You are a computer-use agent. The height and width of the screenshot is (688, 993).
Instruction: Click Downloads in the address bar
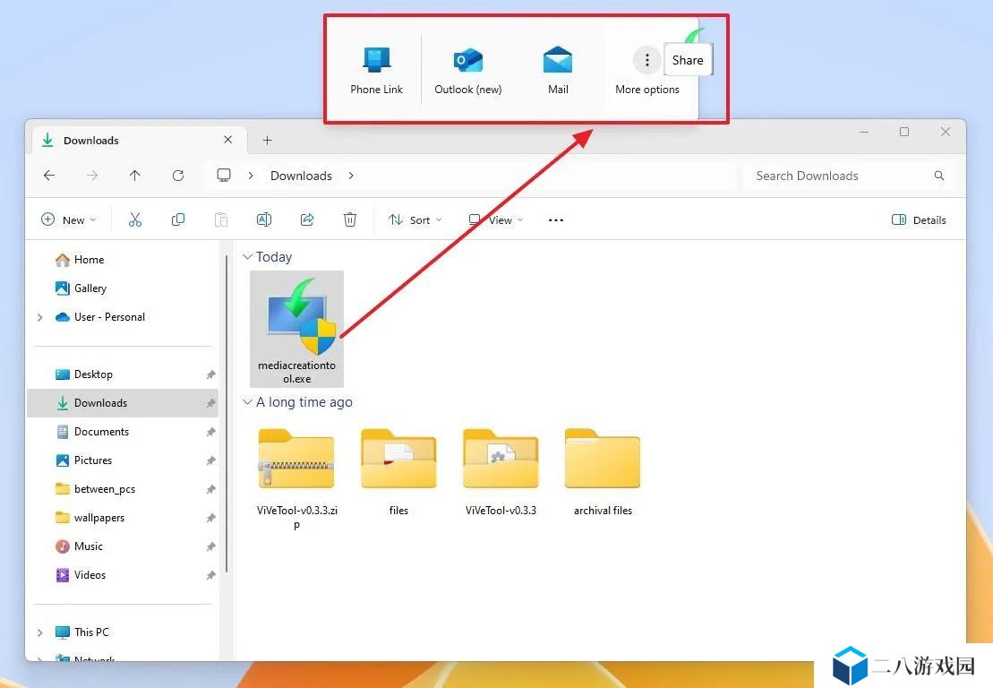pos(301,176)
